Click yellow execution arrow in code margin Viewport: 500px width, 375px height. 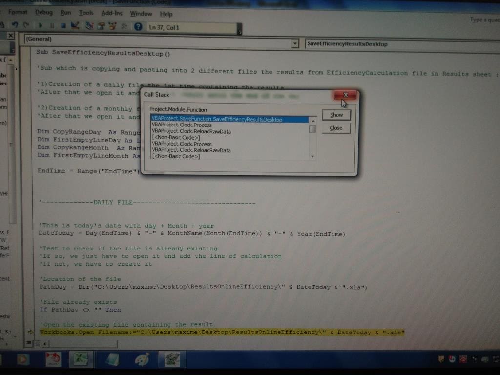pos(30,332)
